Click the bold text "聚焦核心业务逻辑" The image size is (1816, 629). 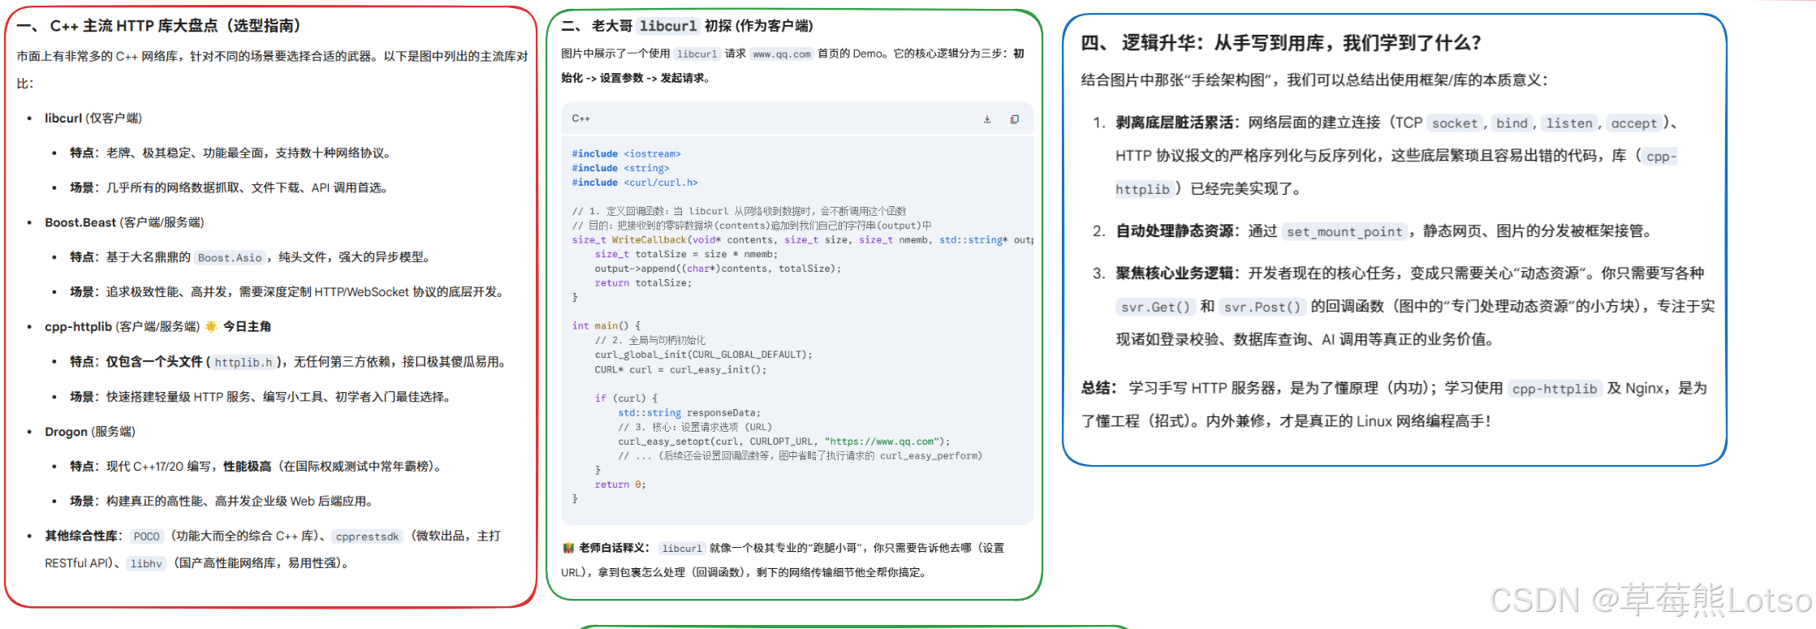[1175, 274]
